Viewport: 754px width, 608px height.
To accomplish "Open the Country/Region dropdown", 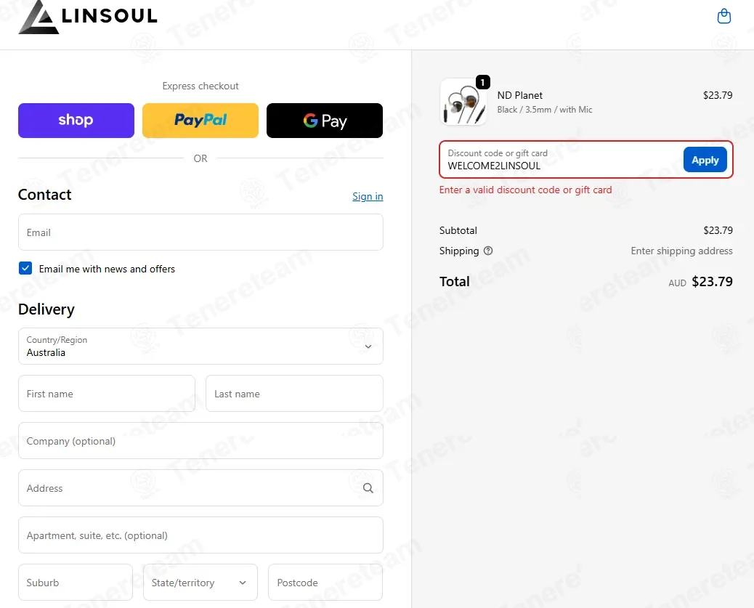I will (x=200, y=346).
